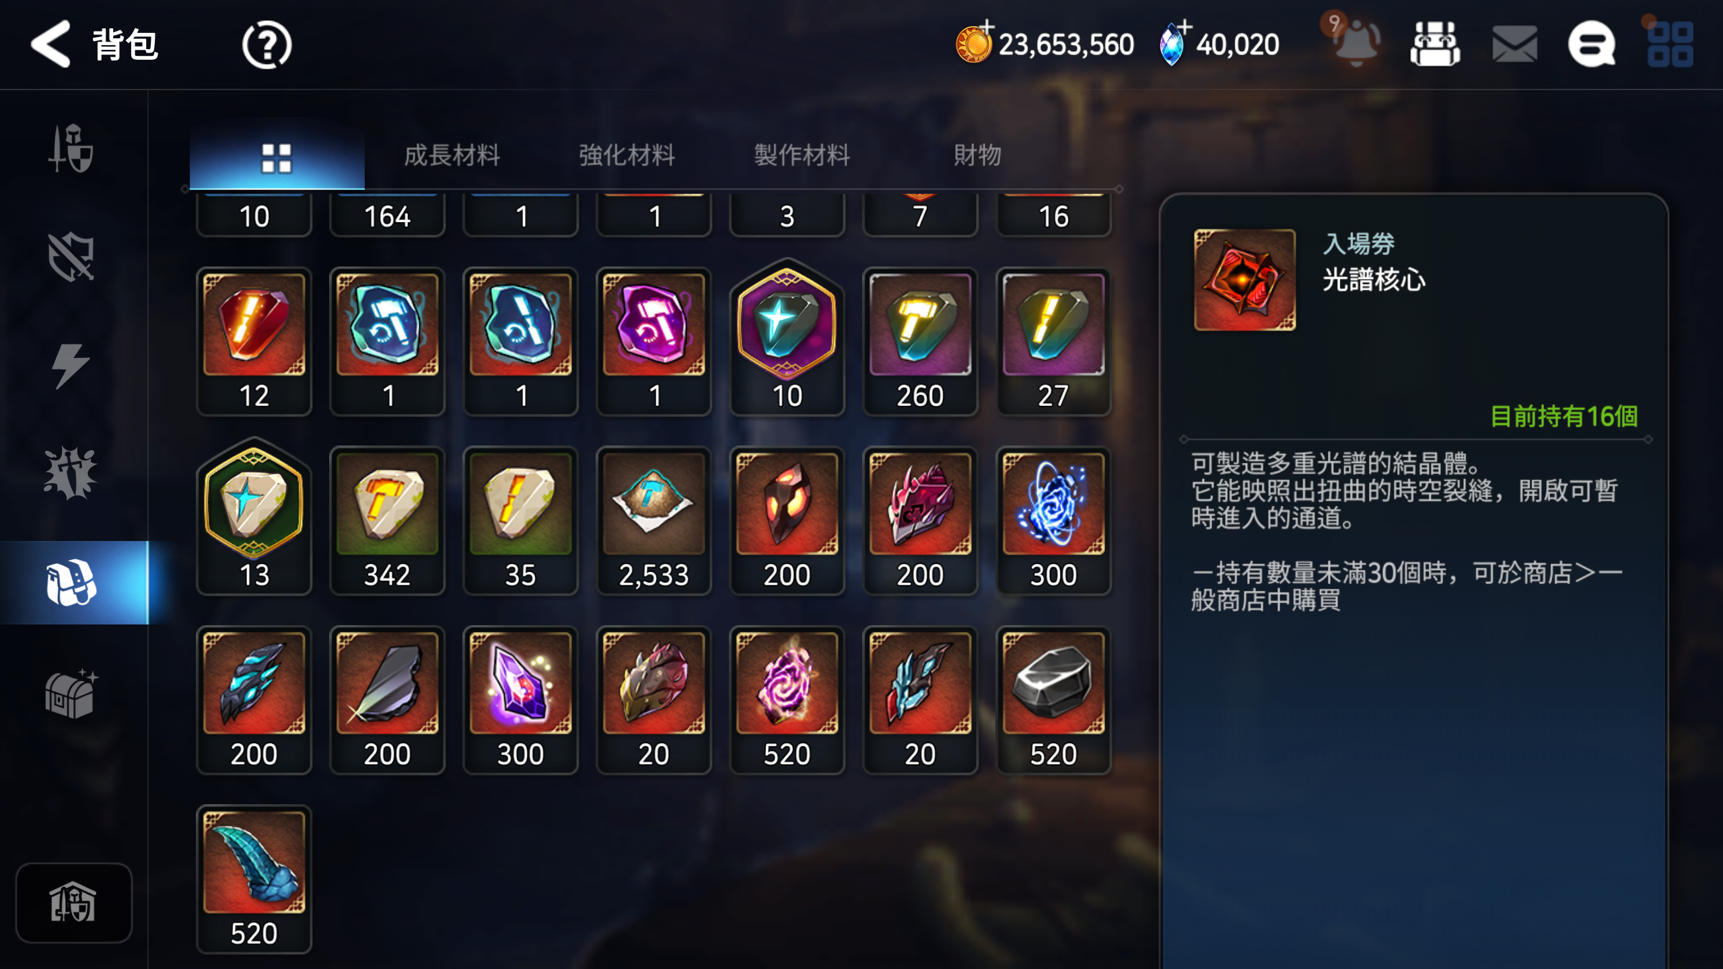
Task: Switch to the 製作材料 tab
Action: tap(802, 155)
